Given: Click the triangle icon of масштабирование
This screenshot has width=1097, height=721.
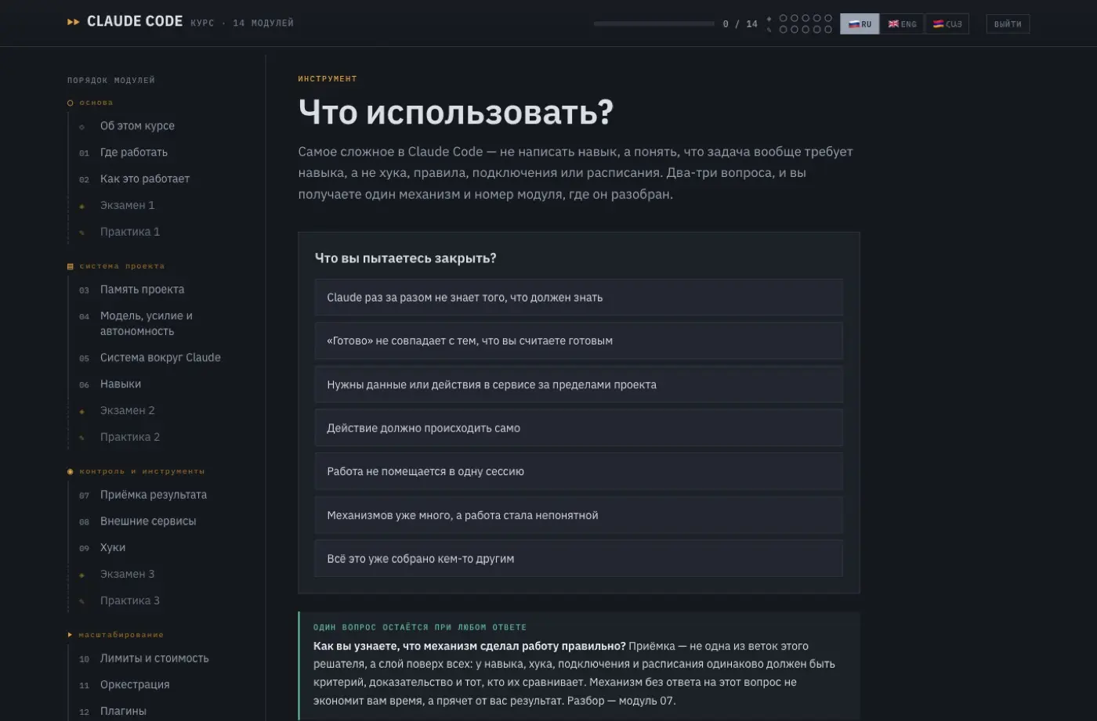Looking at the screenshot, I should point(71,635).
